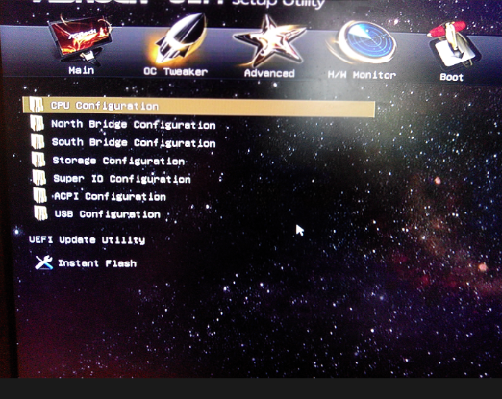
Task: Click folder icon beside CPU Configuration
Action: click(37, 105)
